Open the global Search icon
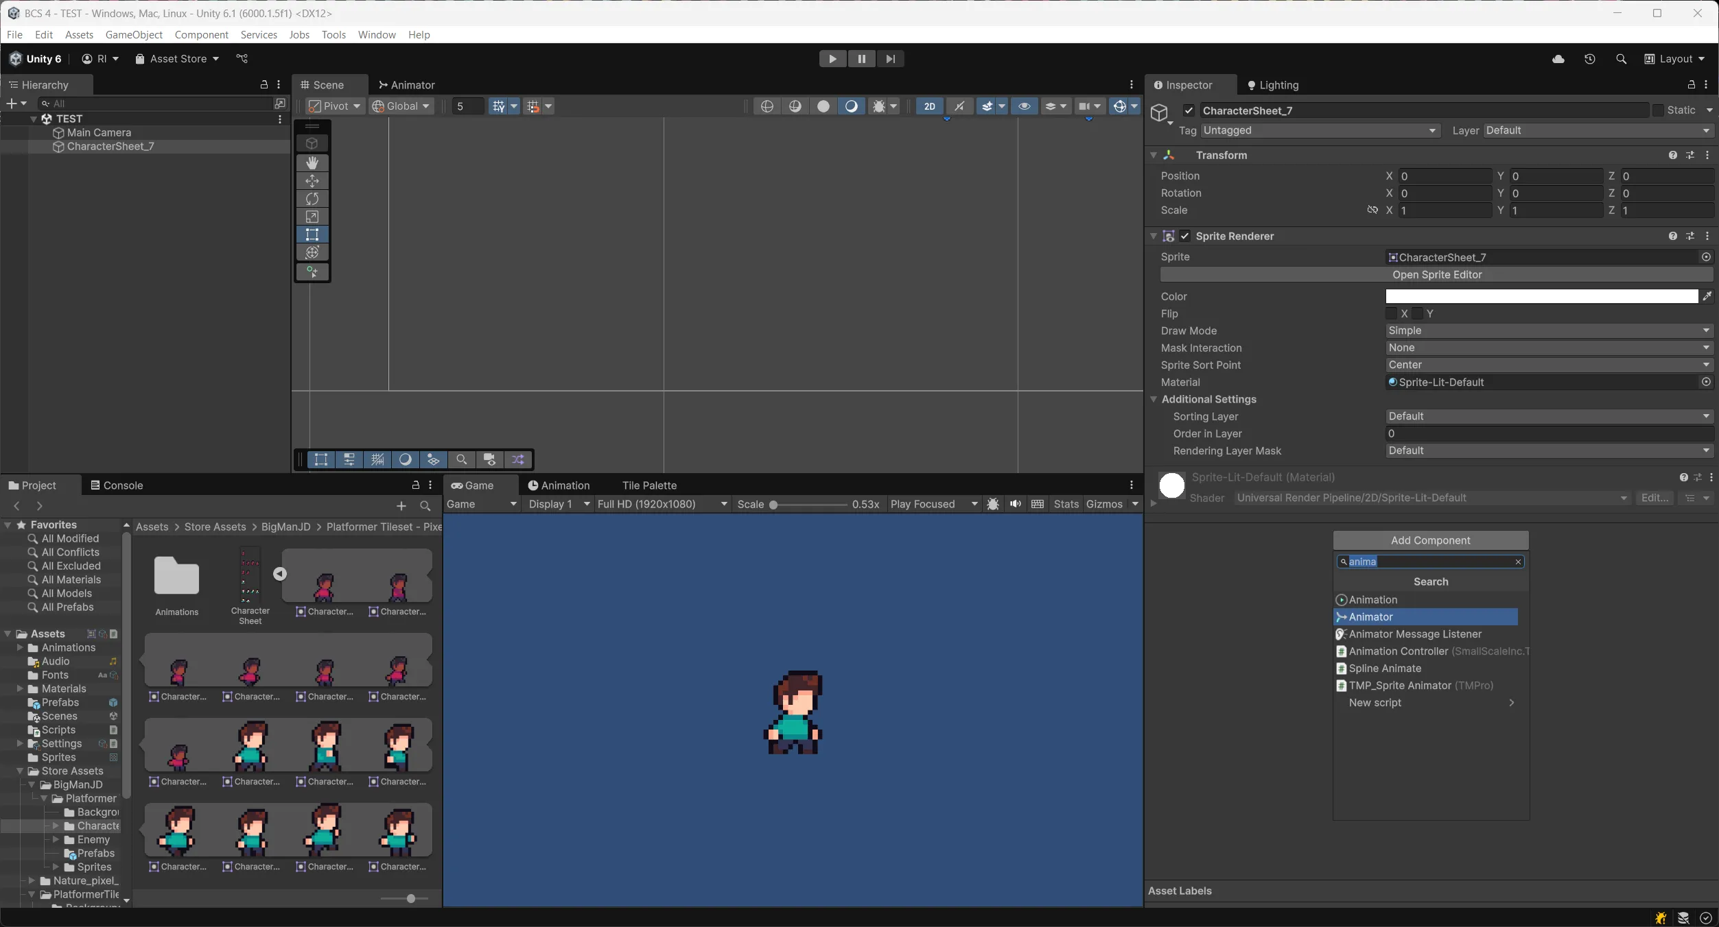Screen dimensions: 1719x927 pyautogui.click(x=1621, y=59)
